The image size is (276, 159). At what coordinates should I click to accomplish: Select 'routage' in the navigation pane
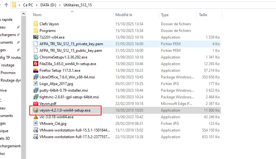click(x=8, y=65)
